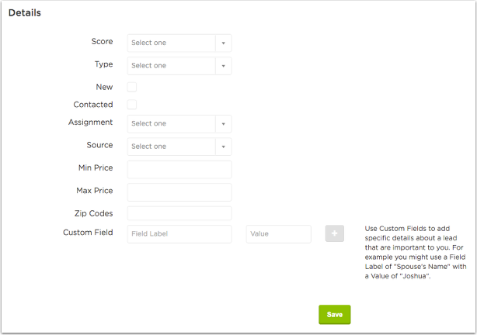
Task: Click the Score dropdown arrow
Action: (223, 43)
